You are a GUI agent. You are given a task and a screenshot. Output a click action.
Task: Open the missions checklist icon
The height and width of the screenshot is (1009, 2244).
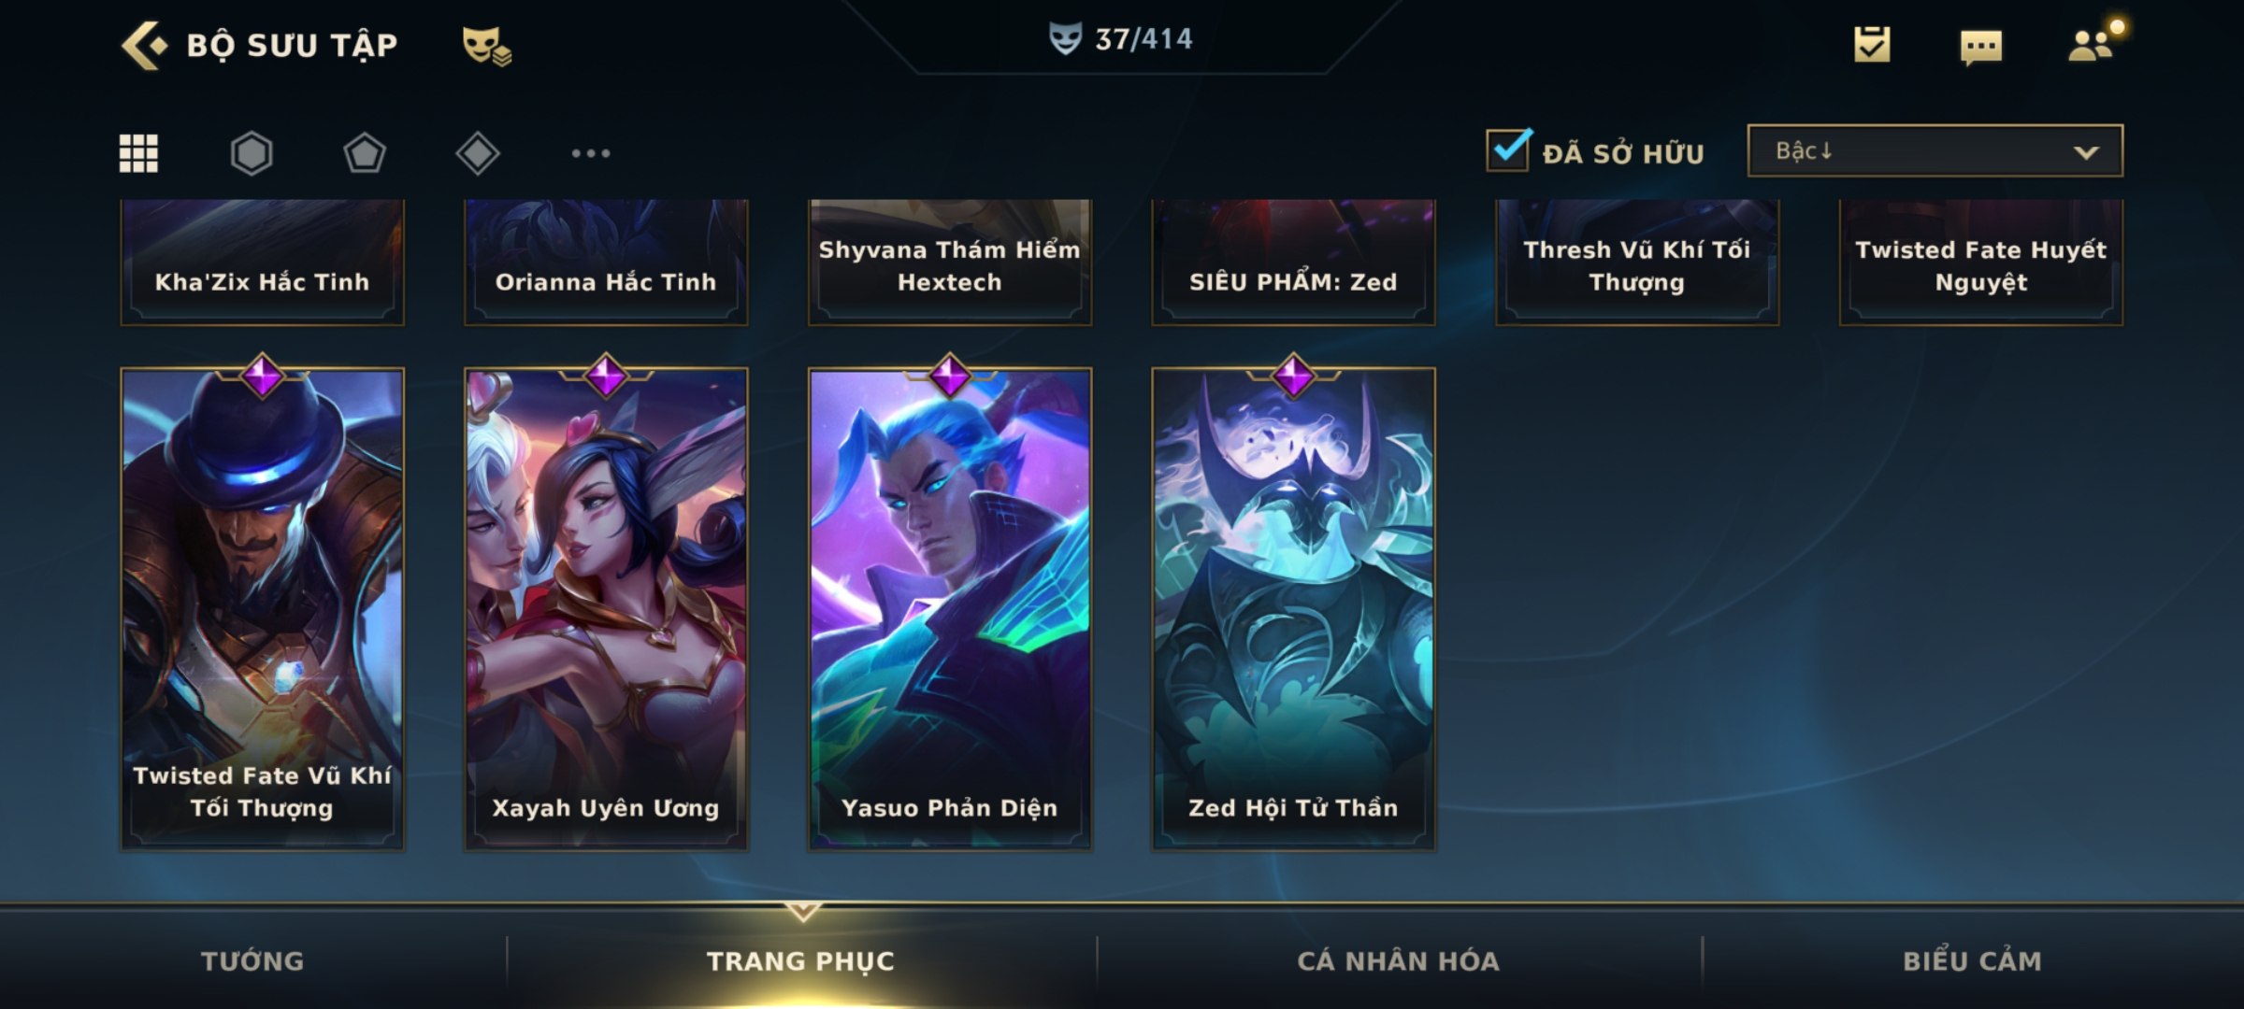coord(1872,45)
